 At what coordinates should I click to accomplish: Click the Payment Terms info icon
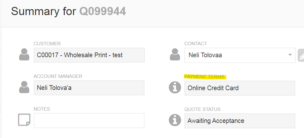(x=175, y=87)
